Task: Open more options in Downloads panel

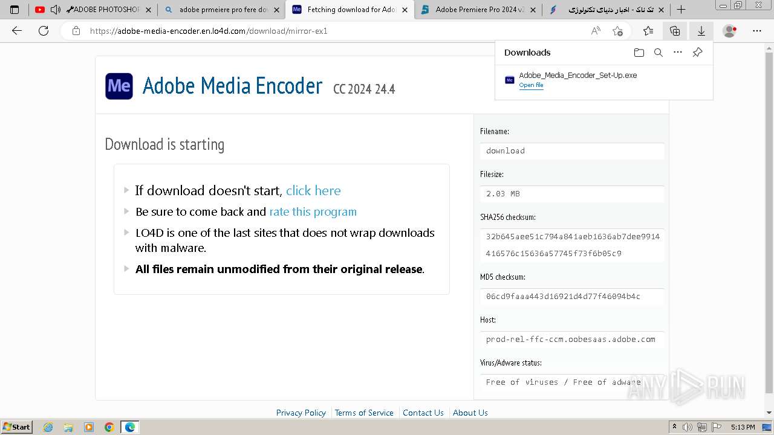Action: pos(678,53)
